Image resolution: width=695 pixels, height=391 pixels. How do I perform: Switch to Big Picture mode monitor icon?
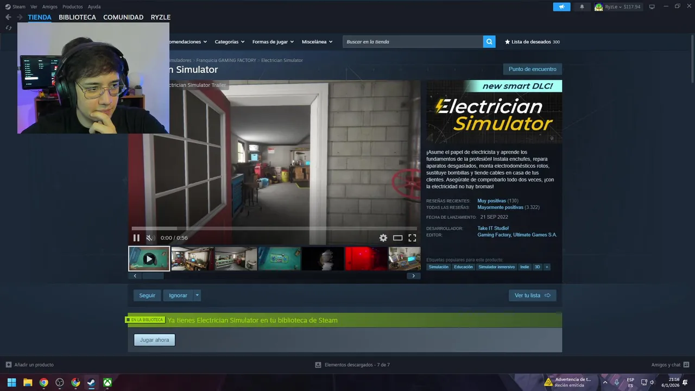[652, 7]
